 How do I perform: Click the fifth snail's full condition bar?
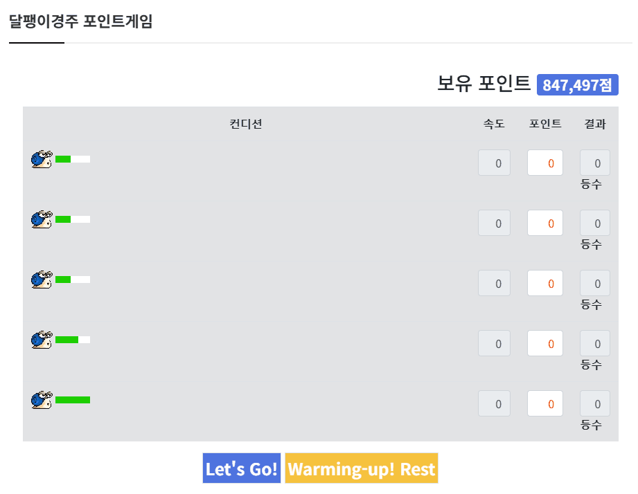point(73,400)
